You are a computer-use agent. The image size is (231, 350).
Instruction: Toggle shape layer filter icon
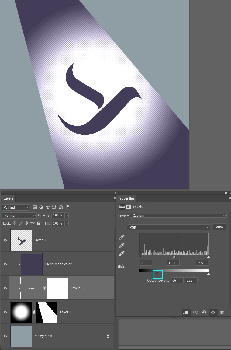tap(54, 207)
